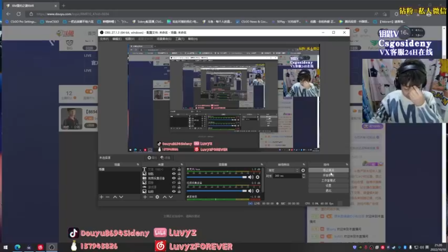Adjust the second mixer channel volume slider
The image size is (448, 252).
tap(217, 191)
